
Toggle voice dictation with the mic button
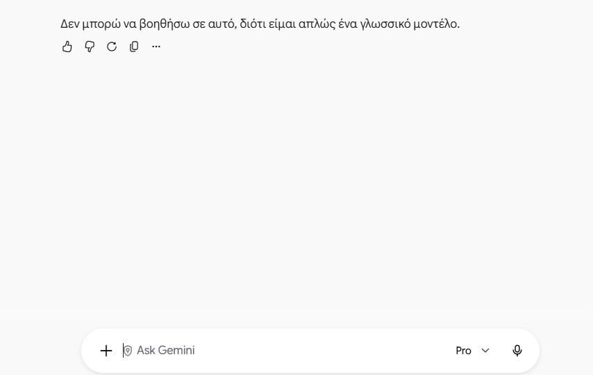pos(517,351)
